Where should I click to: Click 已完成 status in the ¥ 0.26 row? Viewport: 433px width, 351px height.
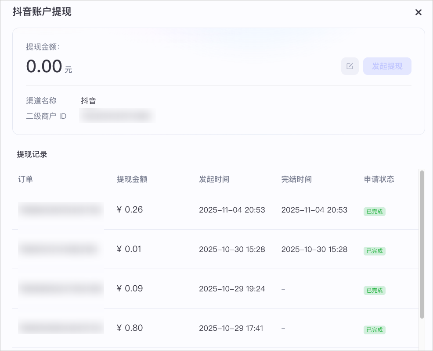click(x=375, y=212)
